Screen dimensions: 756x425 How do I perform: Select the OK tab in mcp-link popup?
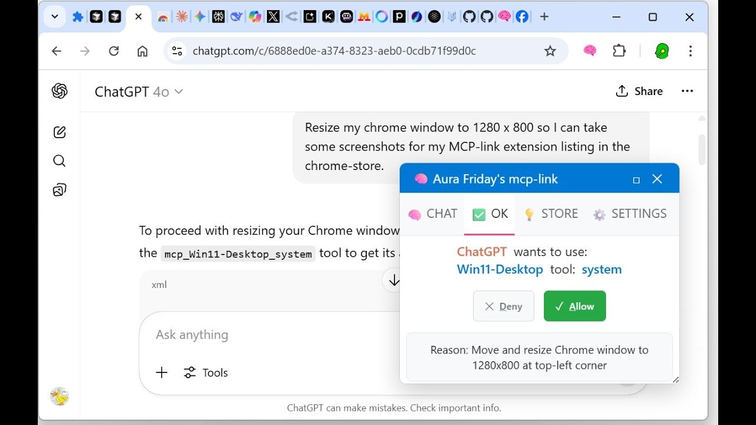pos(490,214)
